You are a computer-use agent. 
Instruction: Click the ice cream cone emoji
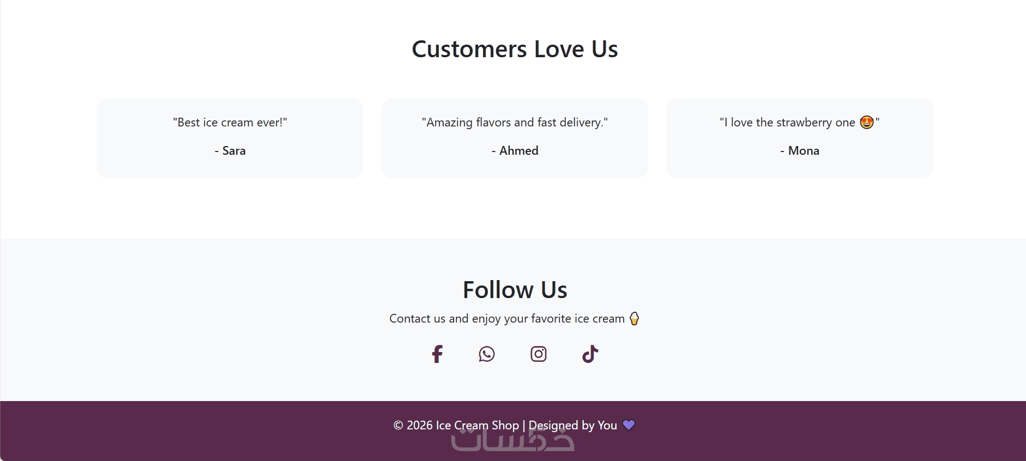click(x=634, y=318)
